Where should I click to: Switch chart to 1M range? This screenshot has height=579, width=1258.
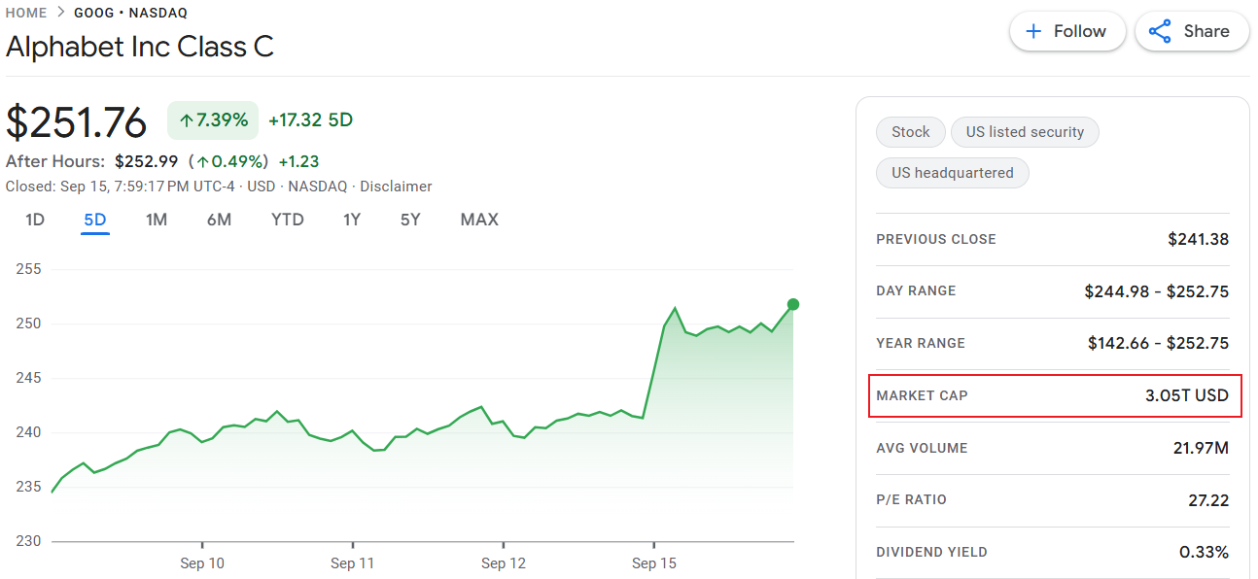pos(157,220)
